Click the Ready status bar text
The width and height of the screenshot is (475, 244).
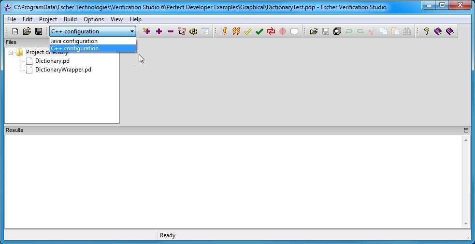[168, 235]
